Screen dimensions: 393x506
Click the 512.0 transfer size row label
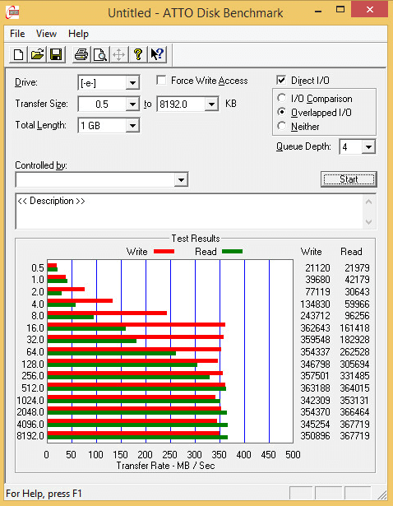pos(33,388)
